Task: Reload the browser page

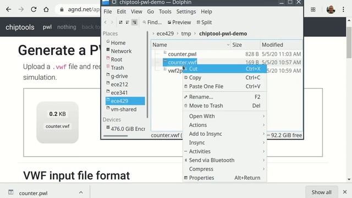Action: [34, 9]
